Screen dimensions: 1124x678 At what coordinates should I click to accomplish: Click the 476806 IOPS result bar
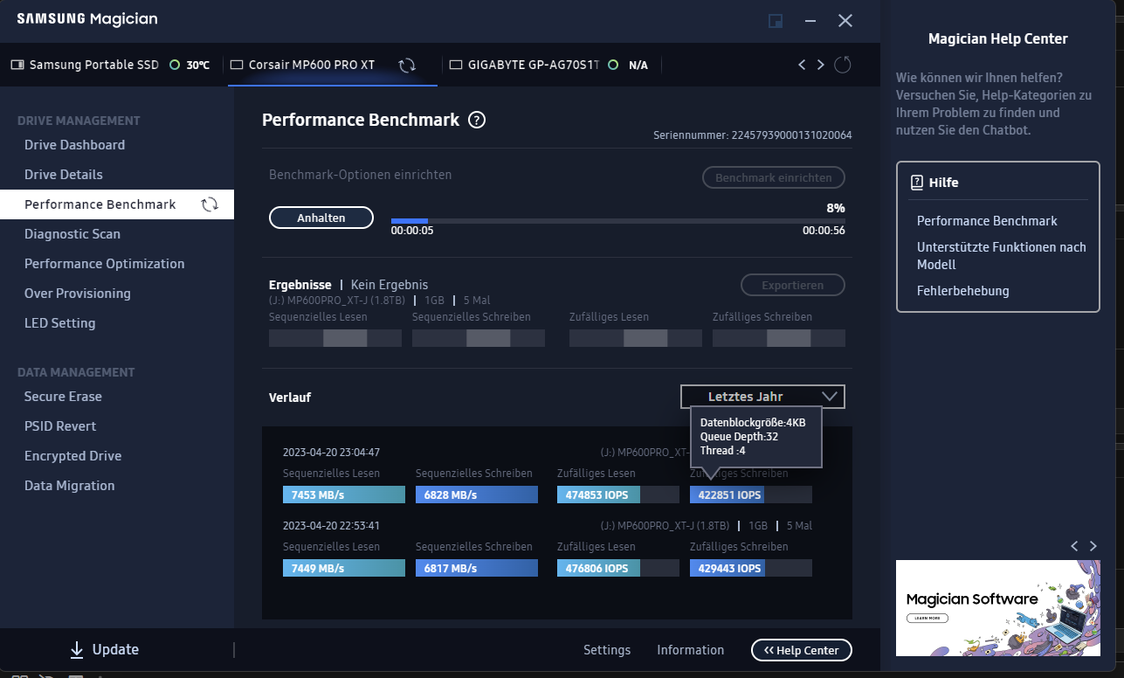618,568
